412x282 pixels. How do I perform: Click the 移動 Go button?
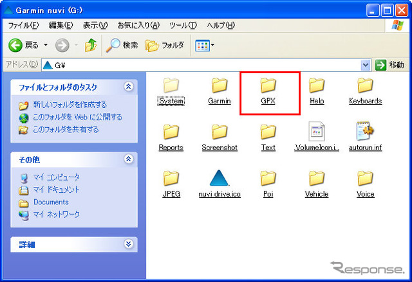coord(389,65)
